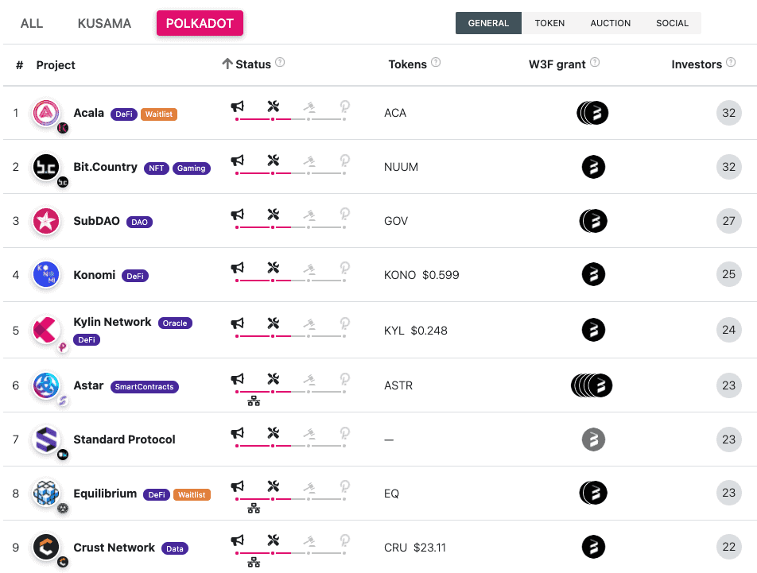Click the help icon beside W3F grant header
Image resolution: width=757 pixels, height=573 pixels.
[x=595, y=63]
